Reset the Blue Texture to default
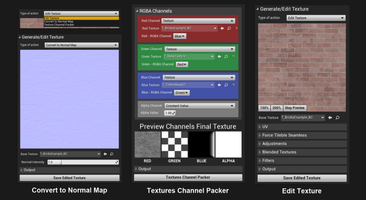This screenshot has width=366, height=200. (234, 85)
